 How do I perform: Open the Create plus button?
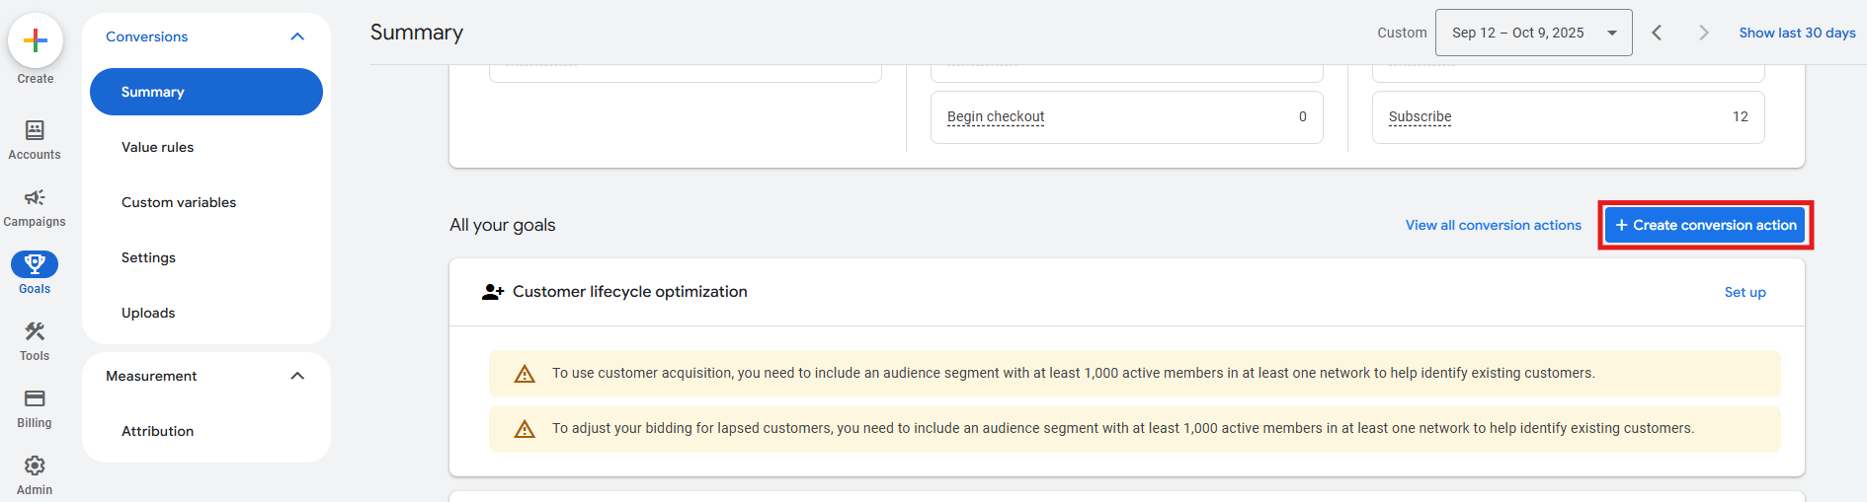click(36, 40)
